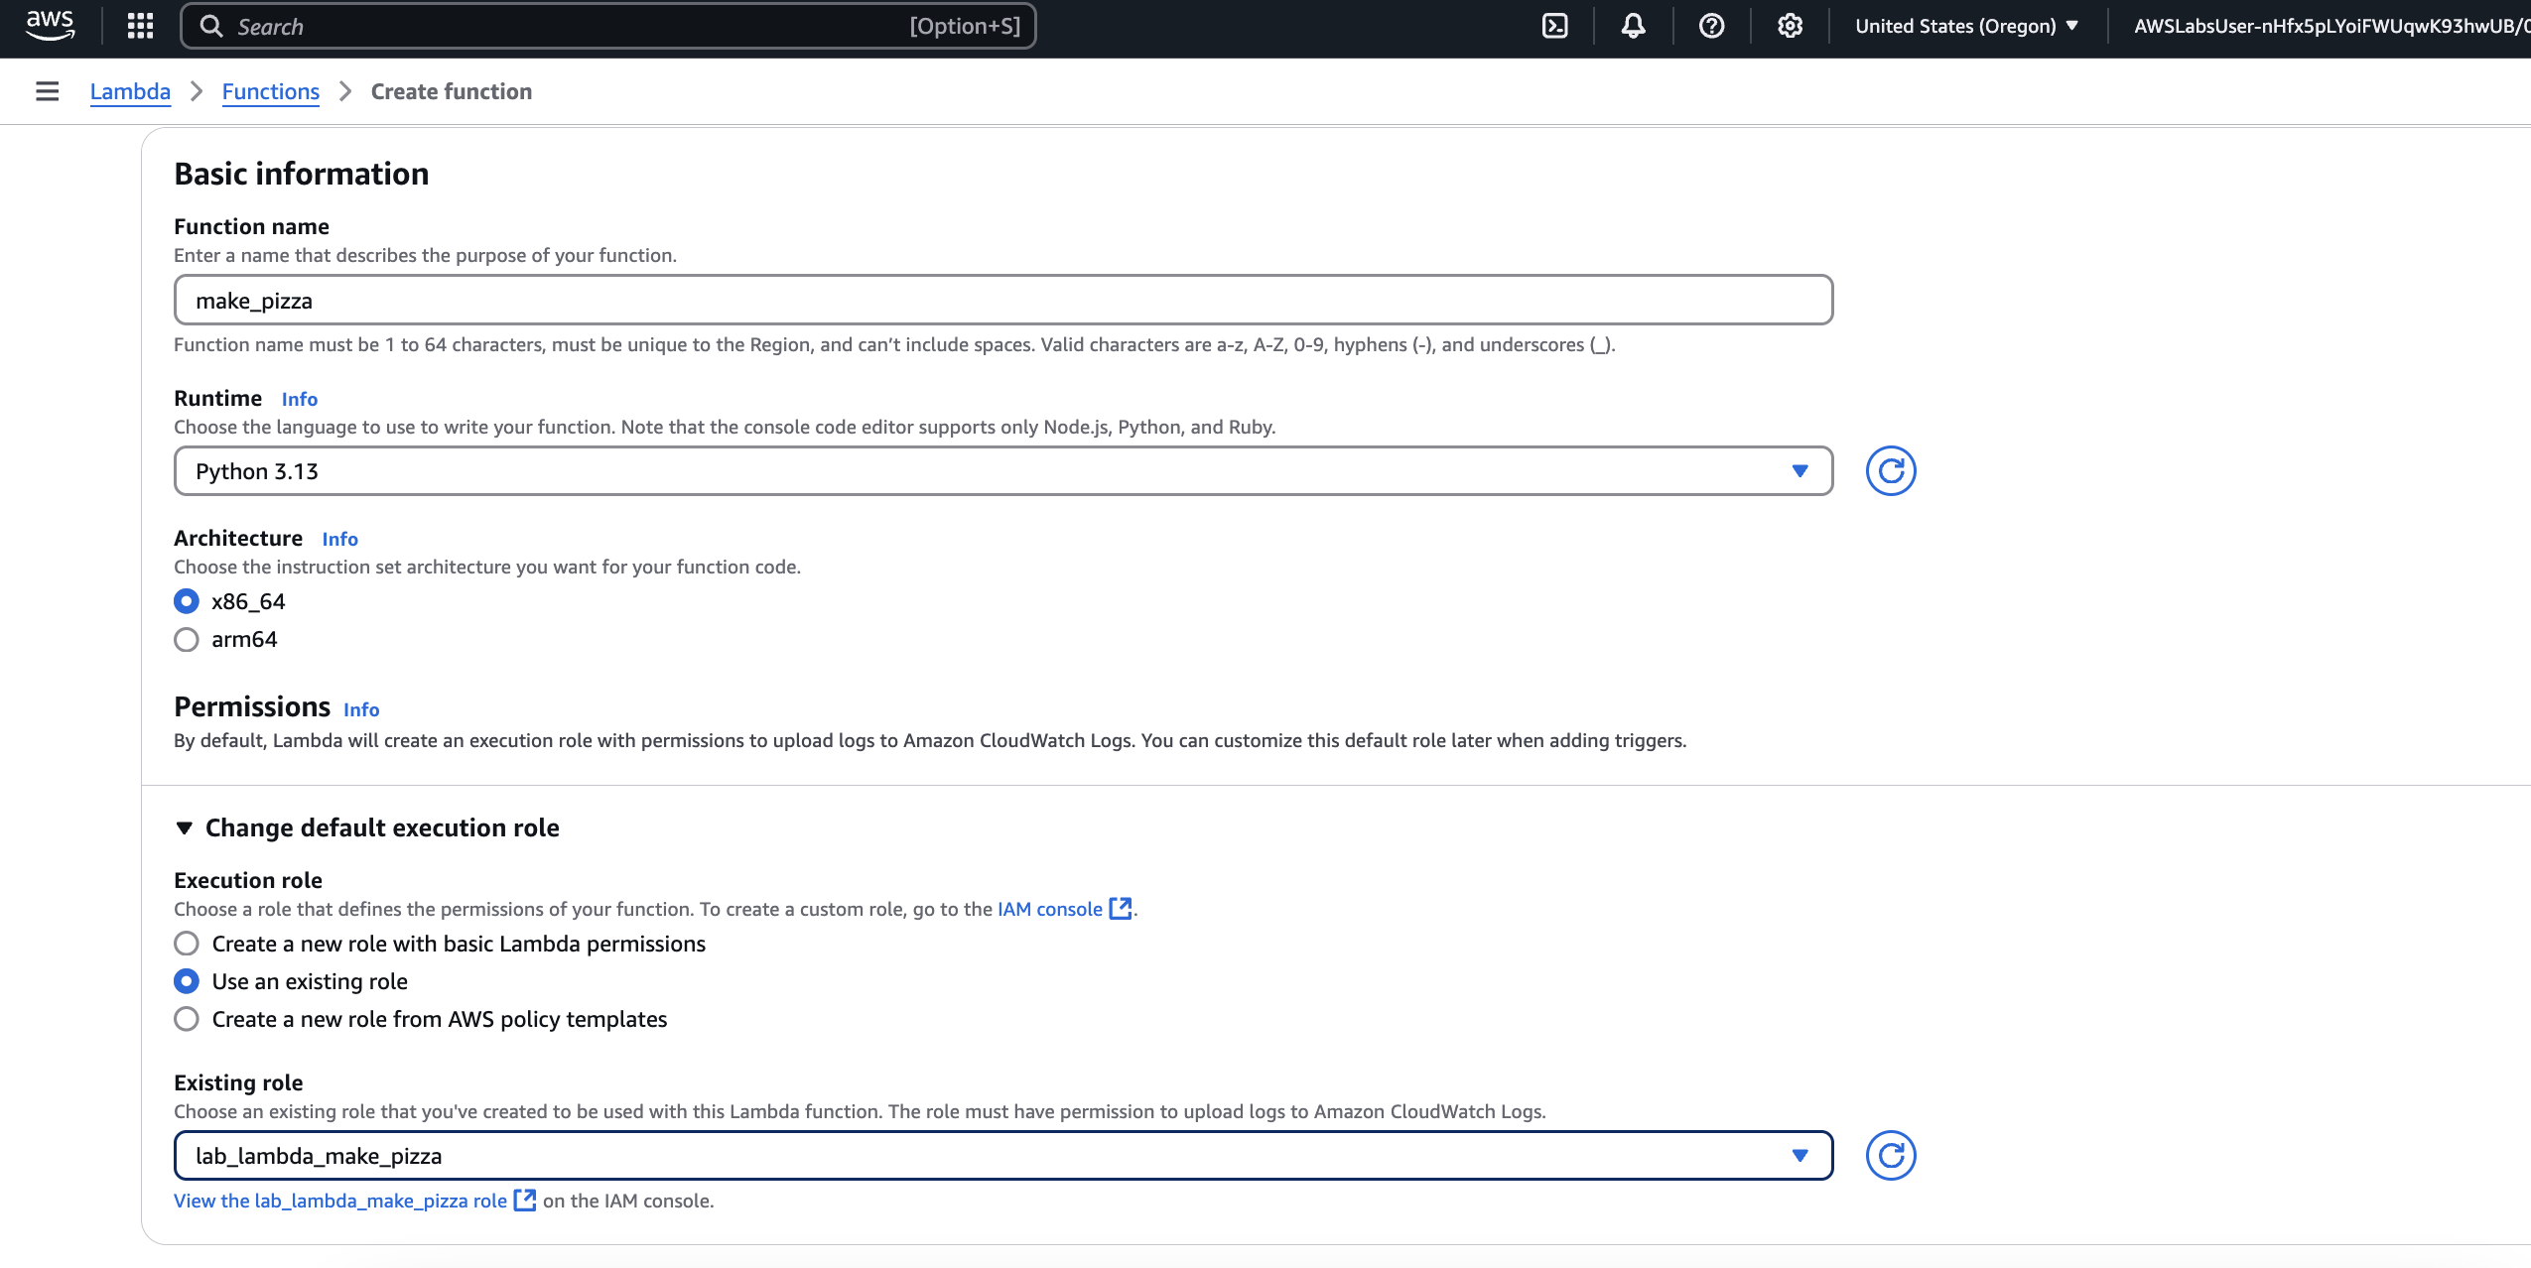The width and height of the screenshot is (2531, 1268).
Task: Click the Create function breadcrumb text
Action: pyautogui.click(x=452, y=91)
